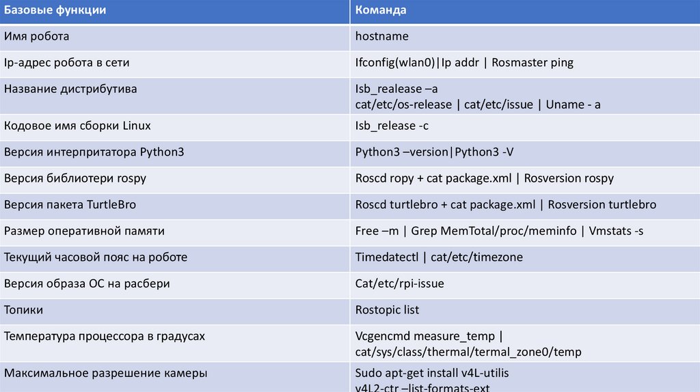This screenshot has height=392, width=700.
Task: Select the 'Кодовое имя сборки Linux' cell
Action: click(77, 126)
